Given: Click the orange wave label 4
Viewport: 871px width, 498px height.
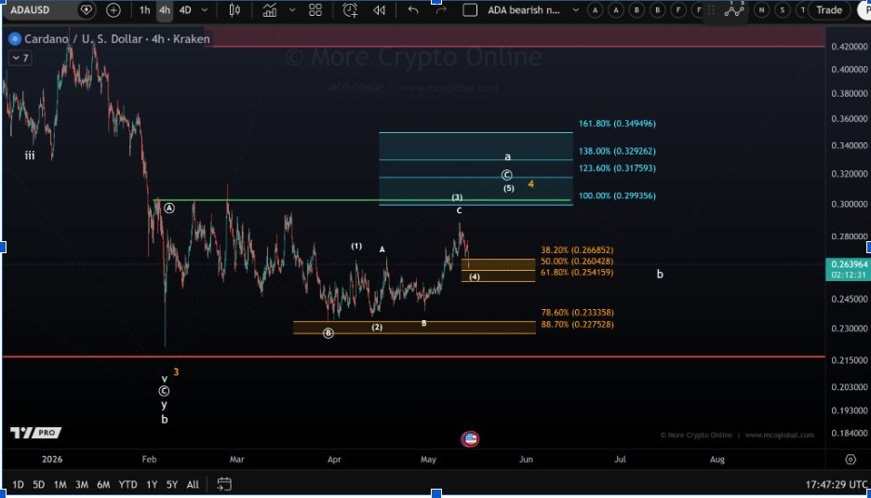Looking at the screenshot, I should [x=530, y=184].
